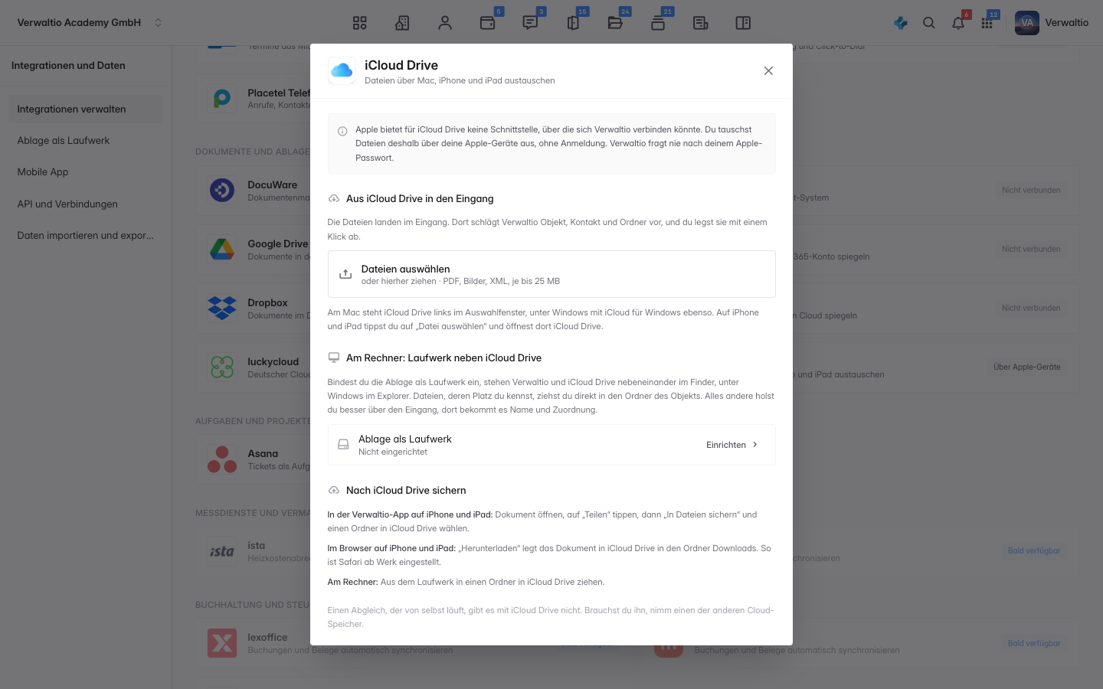Open search with the magnifier icon
1103x689 pixels.
click(x=929, y=23)
